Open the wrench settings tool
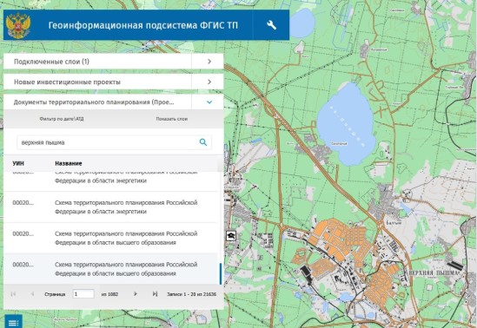The image size is (477, 328). [271, 25]
